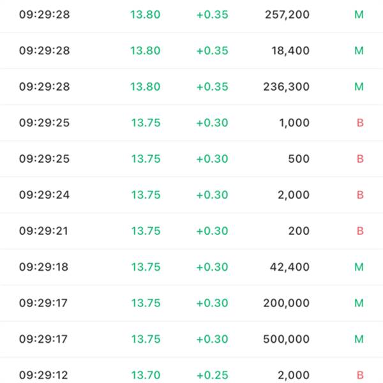Screen dimensions: 383x383
Task: Select the trade at 09:29:24
Action: [x=191, y=195]
